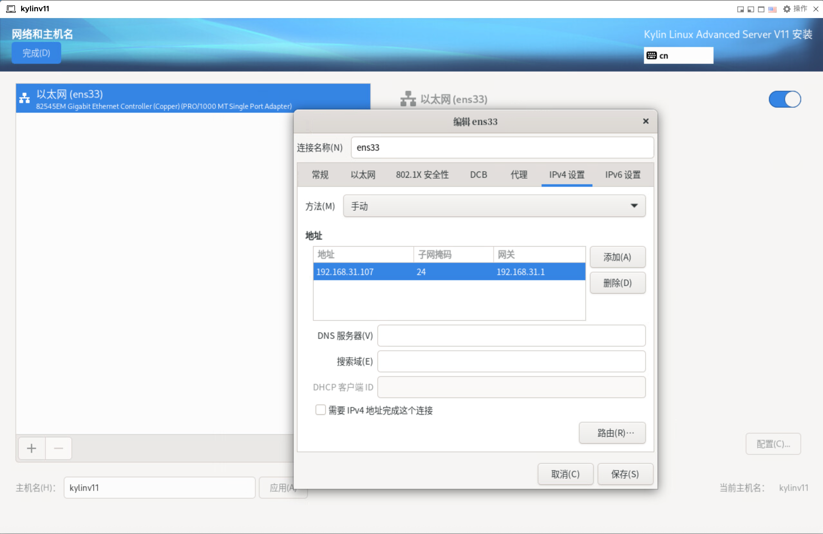Click the plus add-connection icon

(32, 448)
